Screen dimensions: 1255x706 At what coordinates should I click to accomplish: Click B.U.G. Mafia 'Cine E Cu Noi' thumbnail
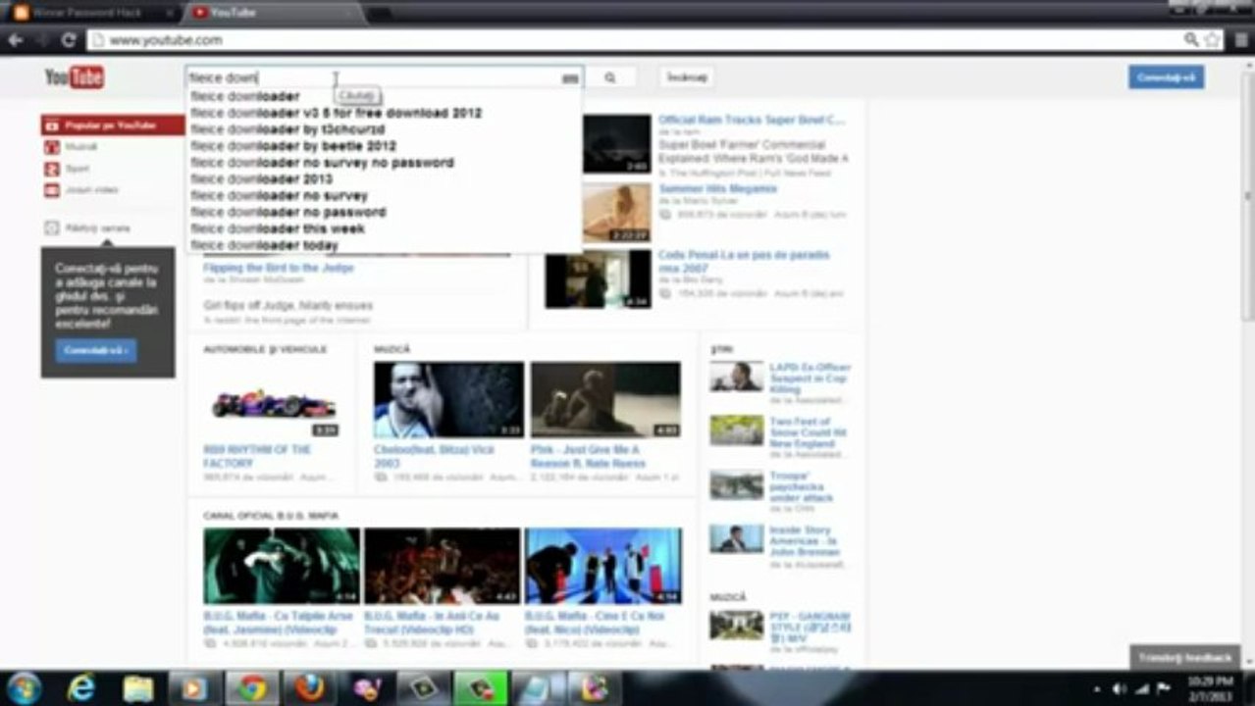pos(602,567)
